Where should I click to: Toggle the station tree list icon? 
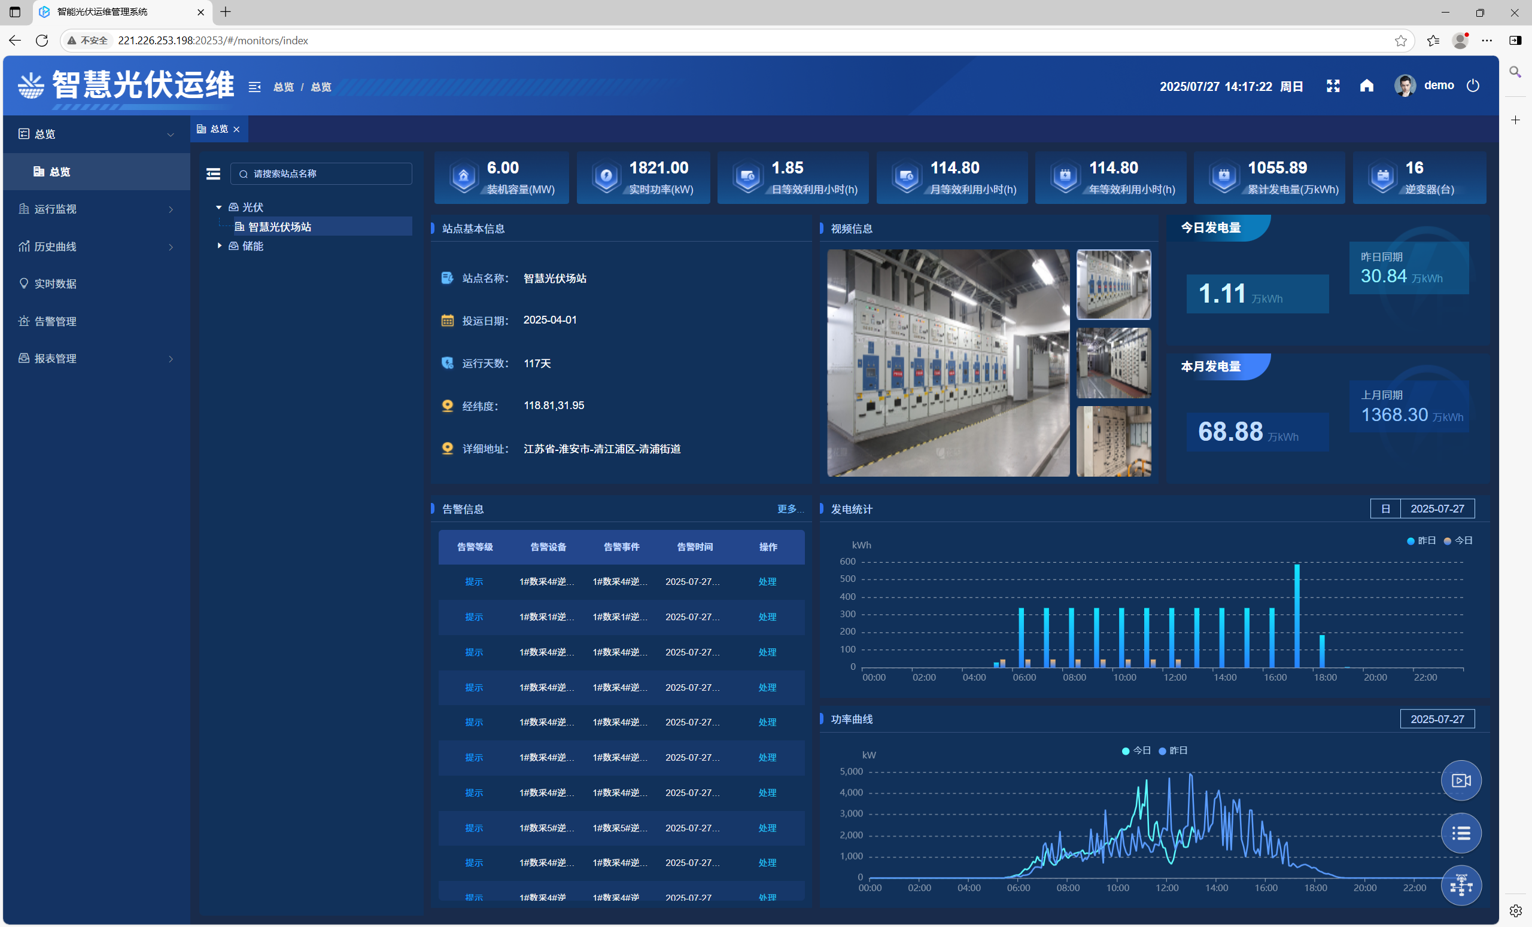(x=213, y=174)
